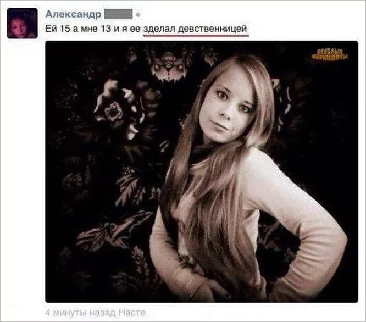
Task: Click the start of the post text line
Action: pyautogui.click(x=50, y=29)
